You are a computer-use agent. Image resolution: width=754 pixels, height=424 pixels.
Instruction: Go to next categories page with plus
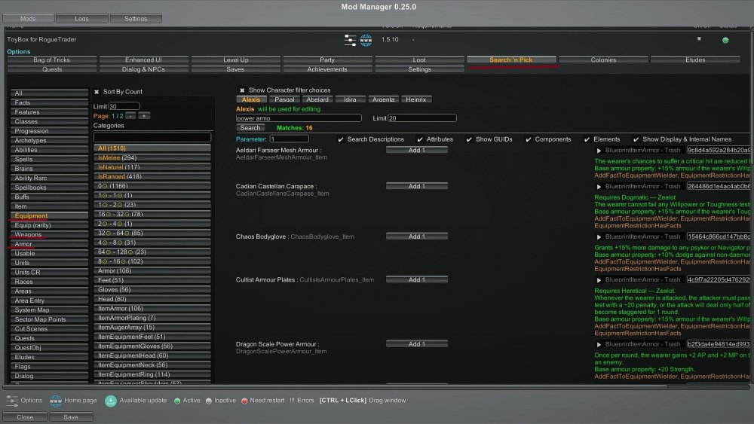(x=144, y=116)
